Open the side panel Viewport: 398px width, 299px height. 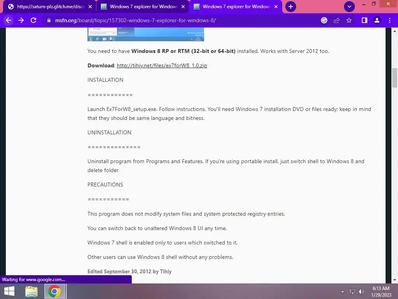pos(365,20)
